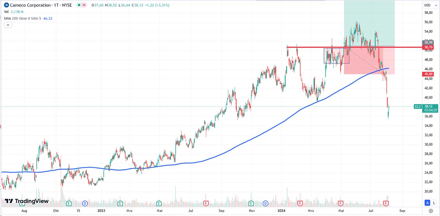Click the red earnings marker between 2024 and Mrz
Viewport: 440px width, 216px height.
(300, 203)
